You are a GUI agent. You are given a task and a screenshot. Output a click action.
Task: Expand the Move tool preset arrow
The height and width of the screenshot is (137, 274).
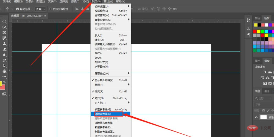coord(12,9)
